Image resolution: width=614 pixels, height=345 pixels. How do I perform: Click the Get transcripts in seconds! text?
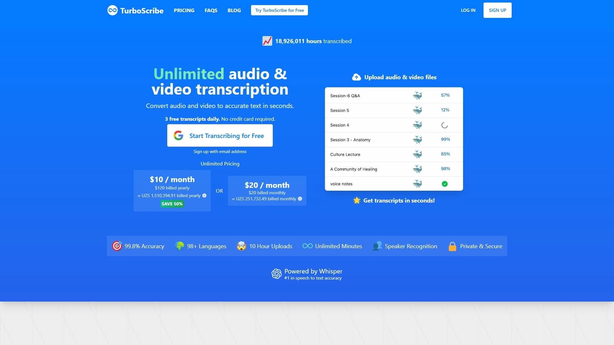point(399,201)
